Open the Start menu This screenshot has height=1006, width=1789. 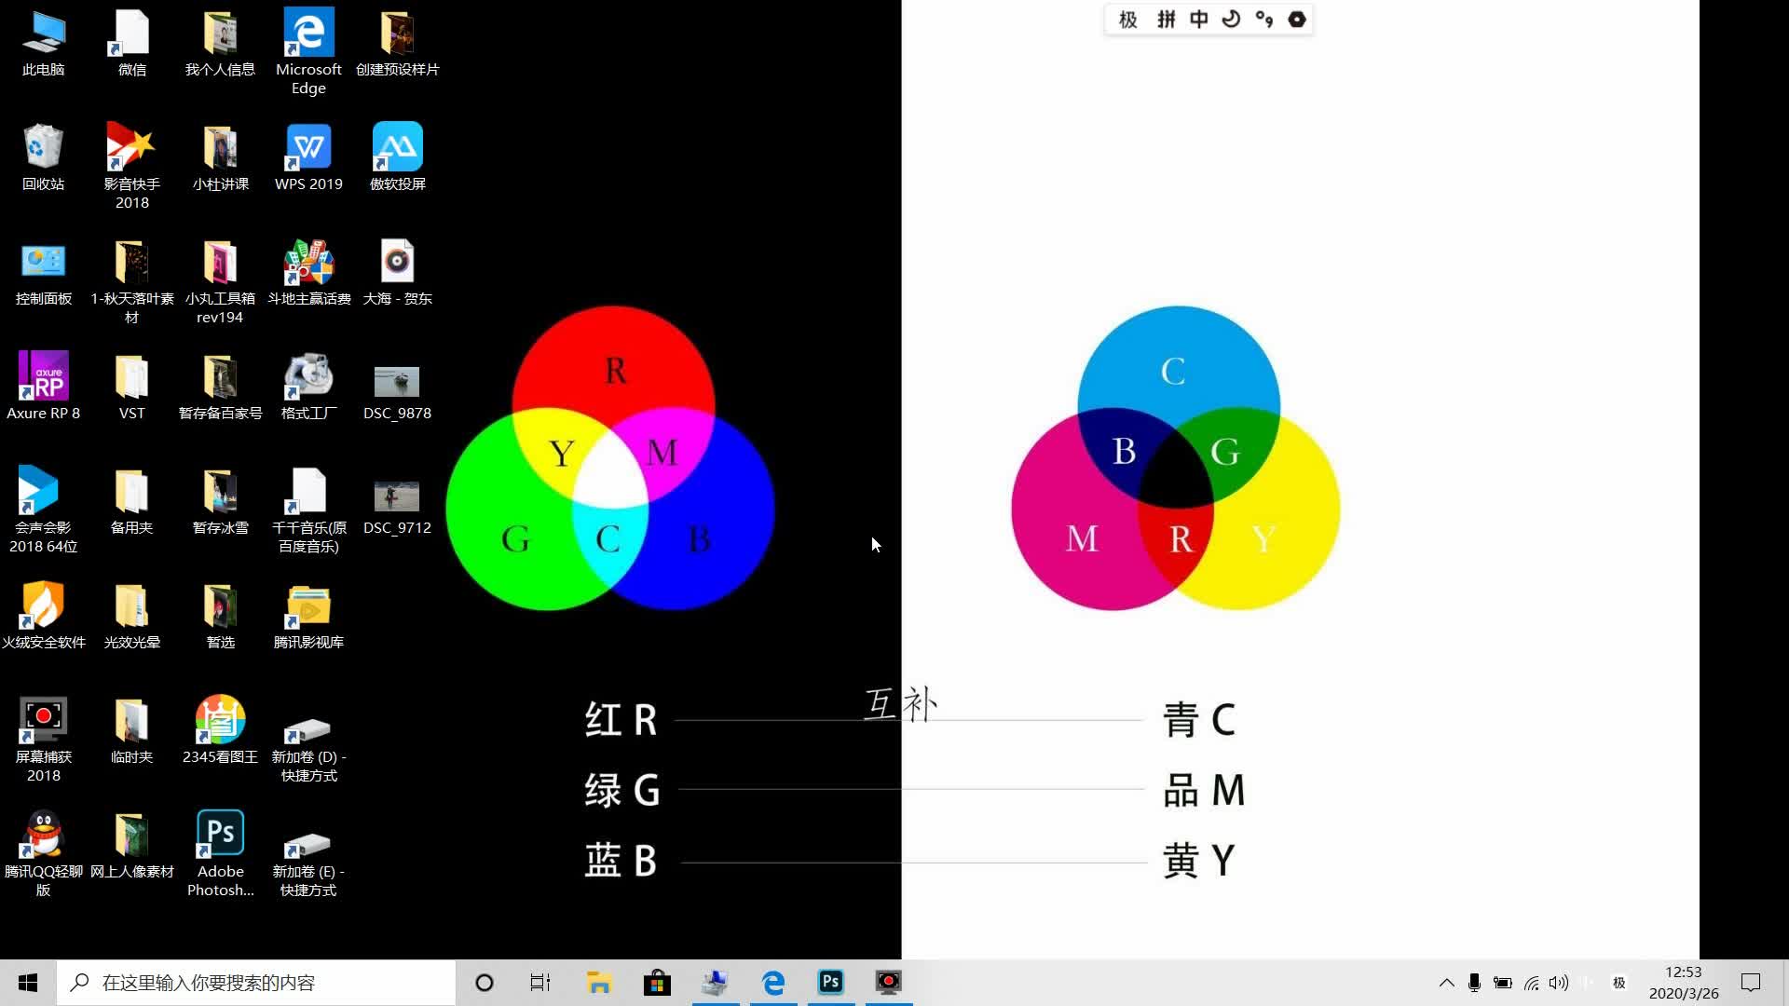pos(28,982)
